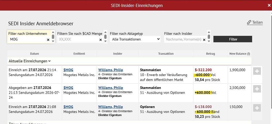Close the SEDI-Insider-Einreichungen dialog
The image size is (272, 124).
pos(269,5)
